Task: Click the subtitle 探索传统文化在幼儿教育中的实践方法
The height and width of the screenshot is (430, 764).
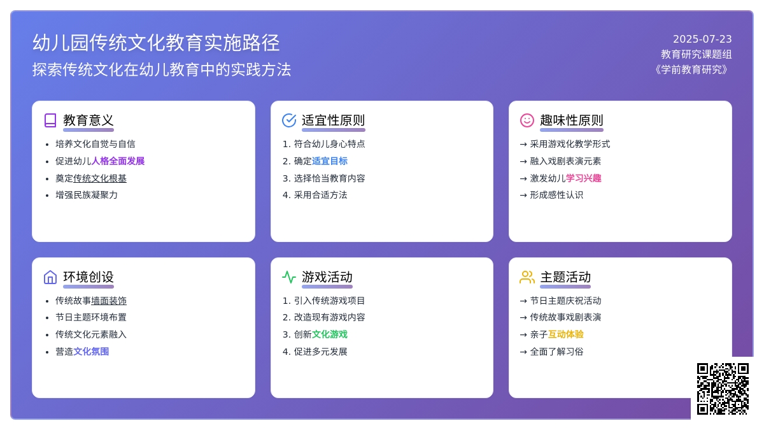Action: [162, 69]
